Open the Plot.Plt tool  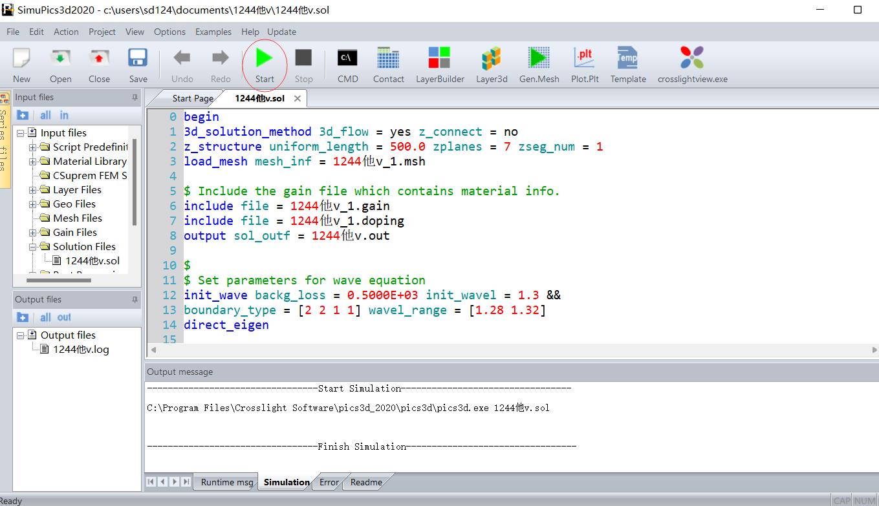click(584, 59)
